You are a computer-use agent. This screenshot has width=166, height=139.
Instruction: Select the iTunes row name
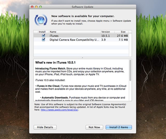(x=54, y=36)
